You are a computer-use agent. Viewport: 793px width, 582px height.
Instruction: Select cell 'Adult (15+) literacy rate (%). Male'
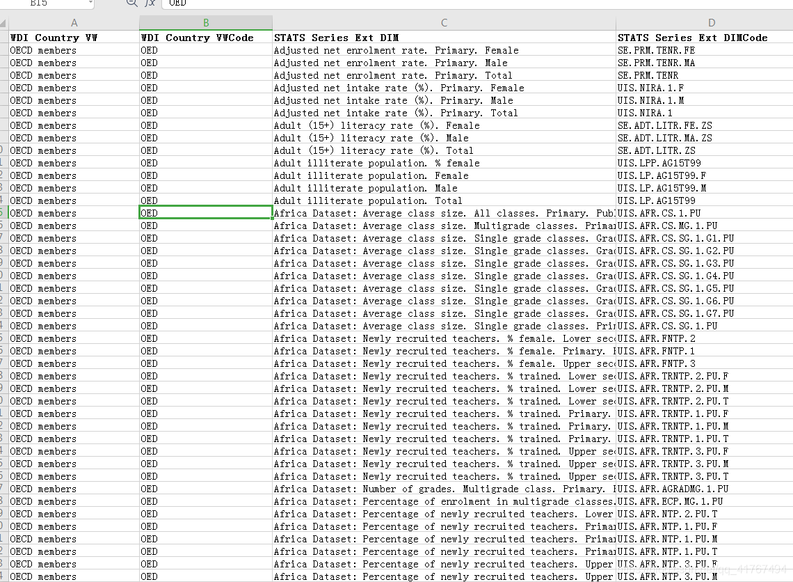444,138
